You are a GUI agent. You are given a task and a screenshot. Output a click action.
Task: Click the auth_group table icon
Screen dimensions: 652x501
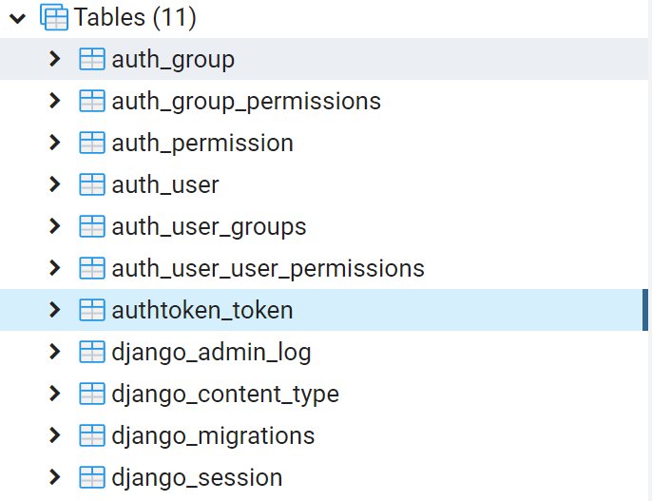pos(92,60)
